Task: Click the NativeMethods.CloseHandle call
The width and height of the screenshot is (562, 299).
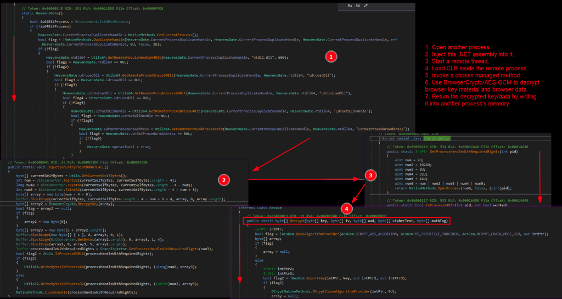Action: tap(41, 292)
